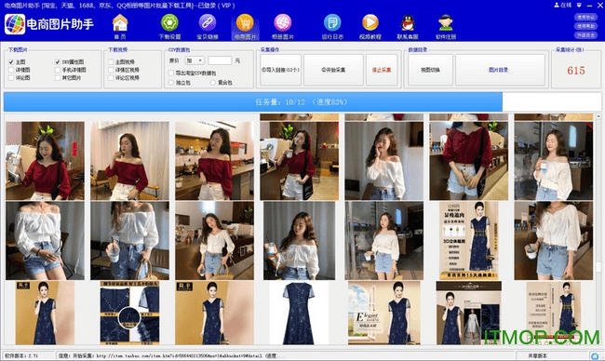605x361 pixels.
Task: Open headless red blouse denim shorts thumbnail
Action: coord(469,160)
